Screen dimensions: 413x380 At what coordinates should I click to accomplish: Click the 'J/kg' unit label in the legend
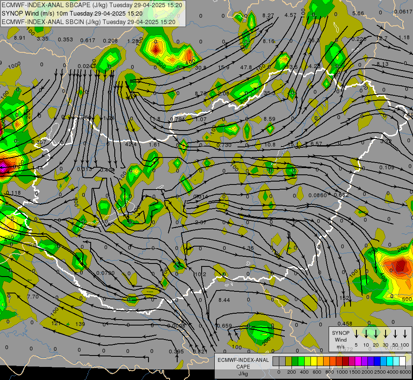[x=243, y=374]
